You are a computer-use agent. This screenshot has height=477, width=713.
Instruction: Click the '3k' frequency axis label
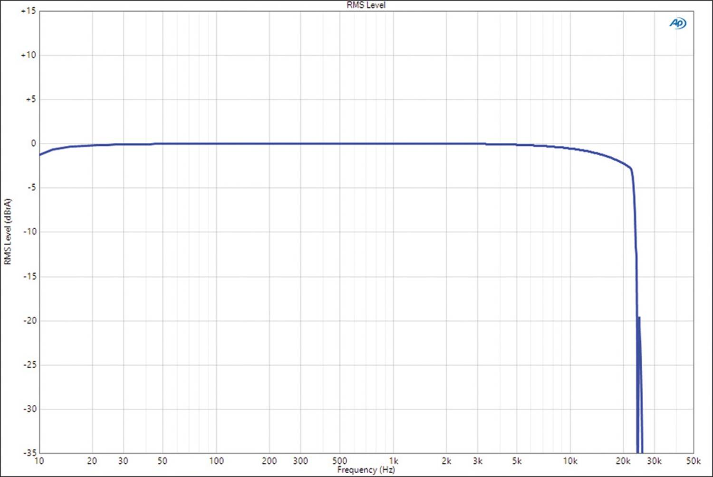pyautogui.click(x=478, y=461)
